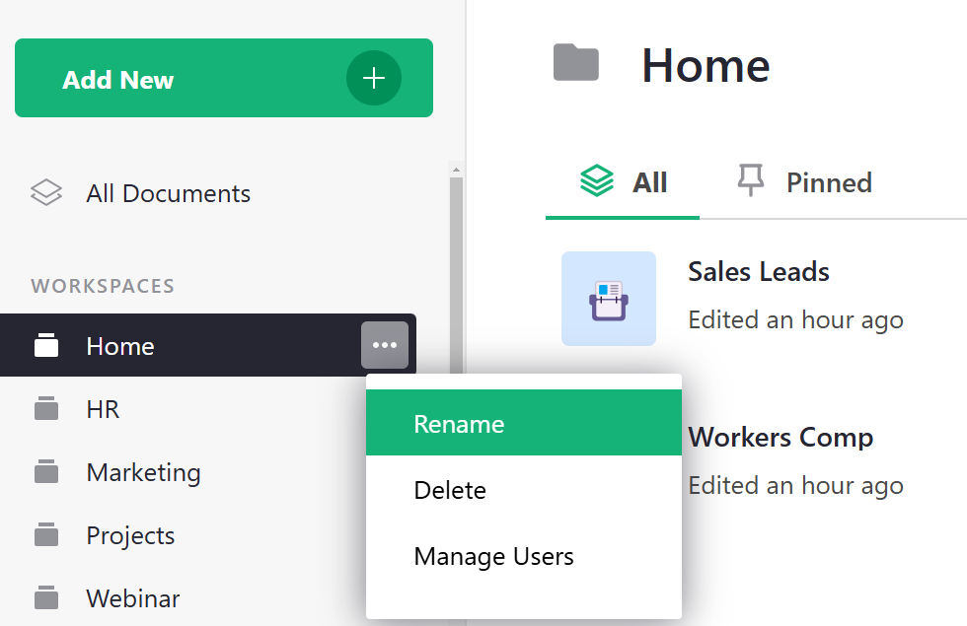The width and height of the screenshot is (967, 626).
Task: Click the Home workspace briefcase icon
Action: point(46,345)
